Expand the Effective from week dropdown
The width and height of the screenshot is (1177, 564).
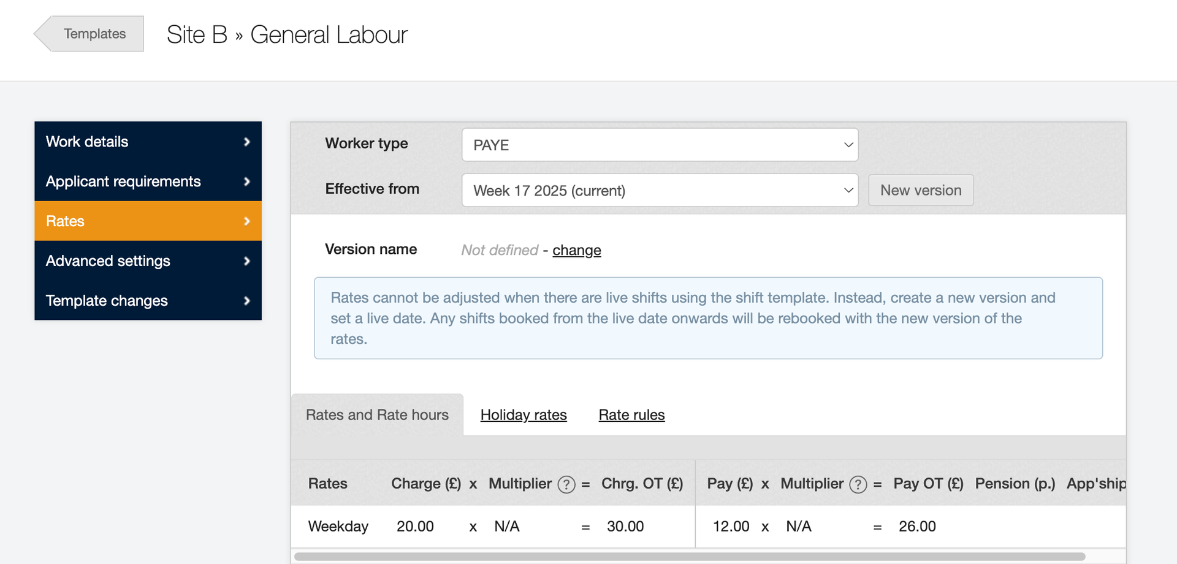coord(659,191)
